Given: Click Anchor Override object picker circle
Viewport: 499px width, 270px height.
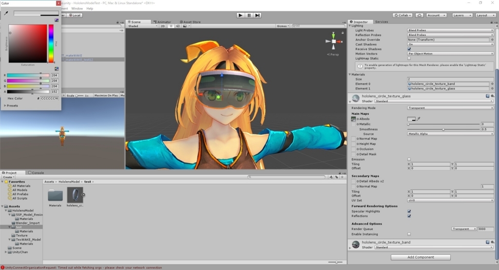Looking at the screenshot, I should 492,40.
